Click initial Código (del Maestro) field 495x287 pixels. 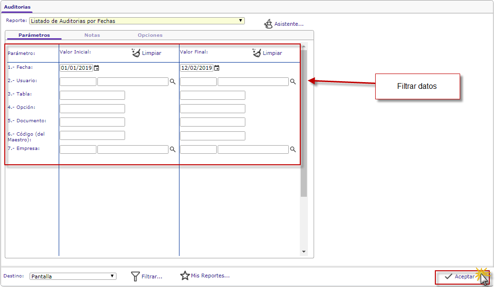(92, 136)
